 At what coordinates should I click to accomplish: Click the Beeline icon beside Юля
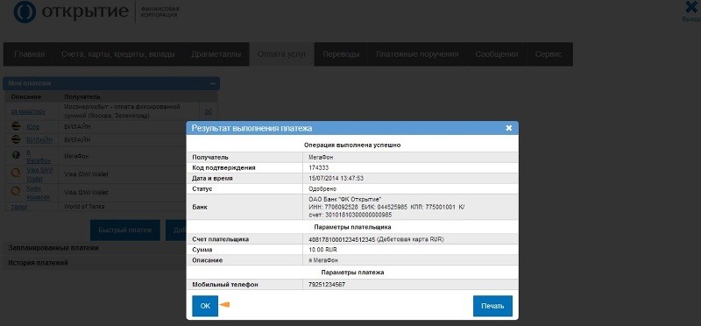pos(16,127)
